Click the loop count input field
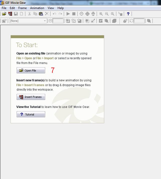The height and width of the screenshot is (179, 161). click(x=139, y=21)
